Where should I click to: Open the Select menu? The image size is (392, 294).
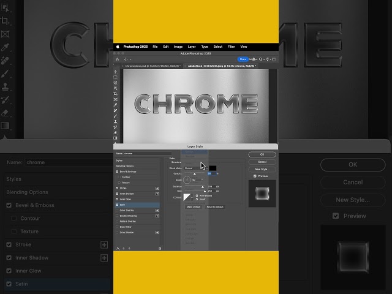click(218, 47)
